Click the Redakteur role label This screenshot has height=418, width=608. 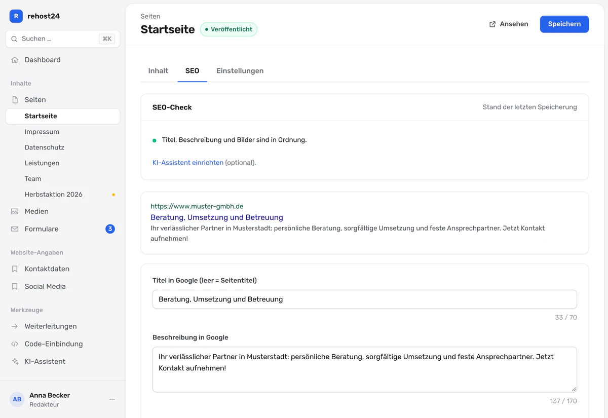click(45, 405)
